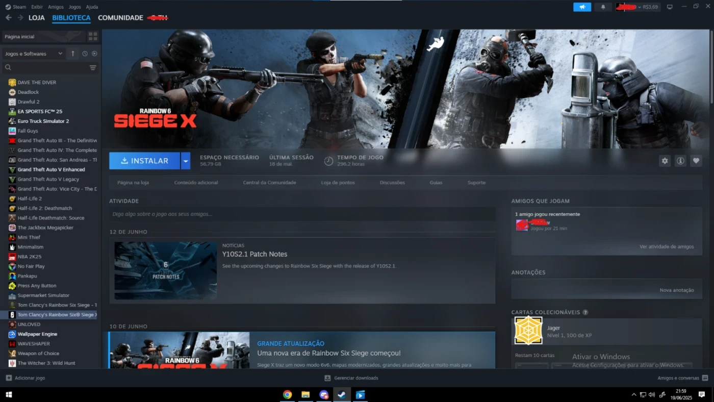Open Loja de pontos link

338,183
